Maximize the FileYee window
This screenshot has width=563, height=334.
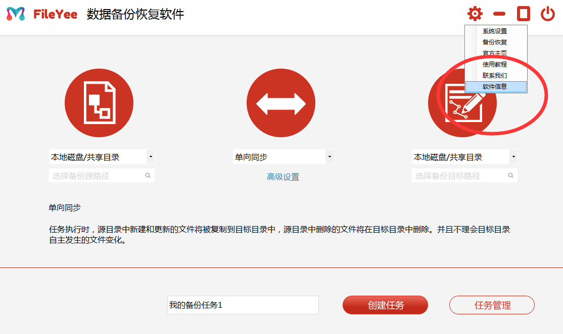524,14
